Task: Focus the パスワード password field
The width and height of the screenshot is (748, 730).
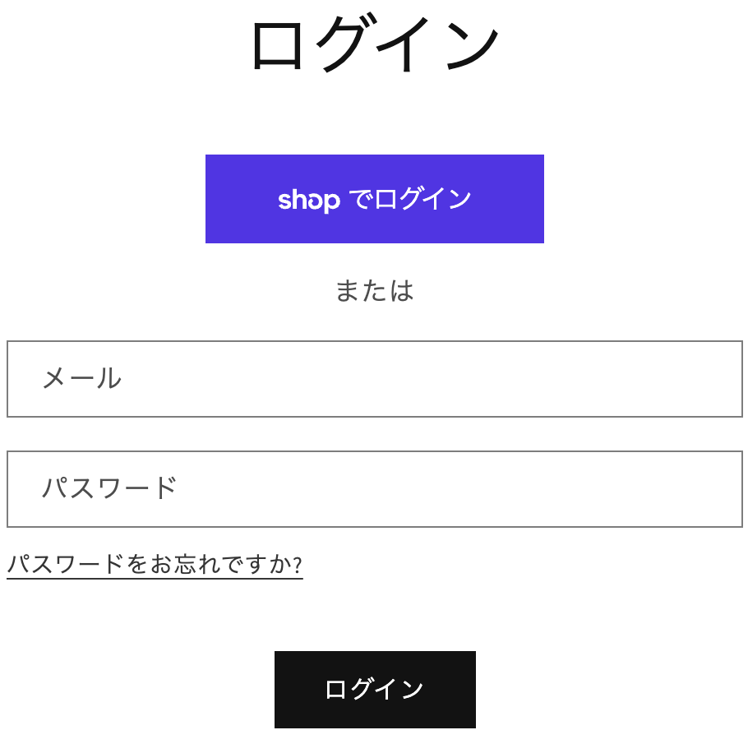Action: [x=374, y=489]
